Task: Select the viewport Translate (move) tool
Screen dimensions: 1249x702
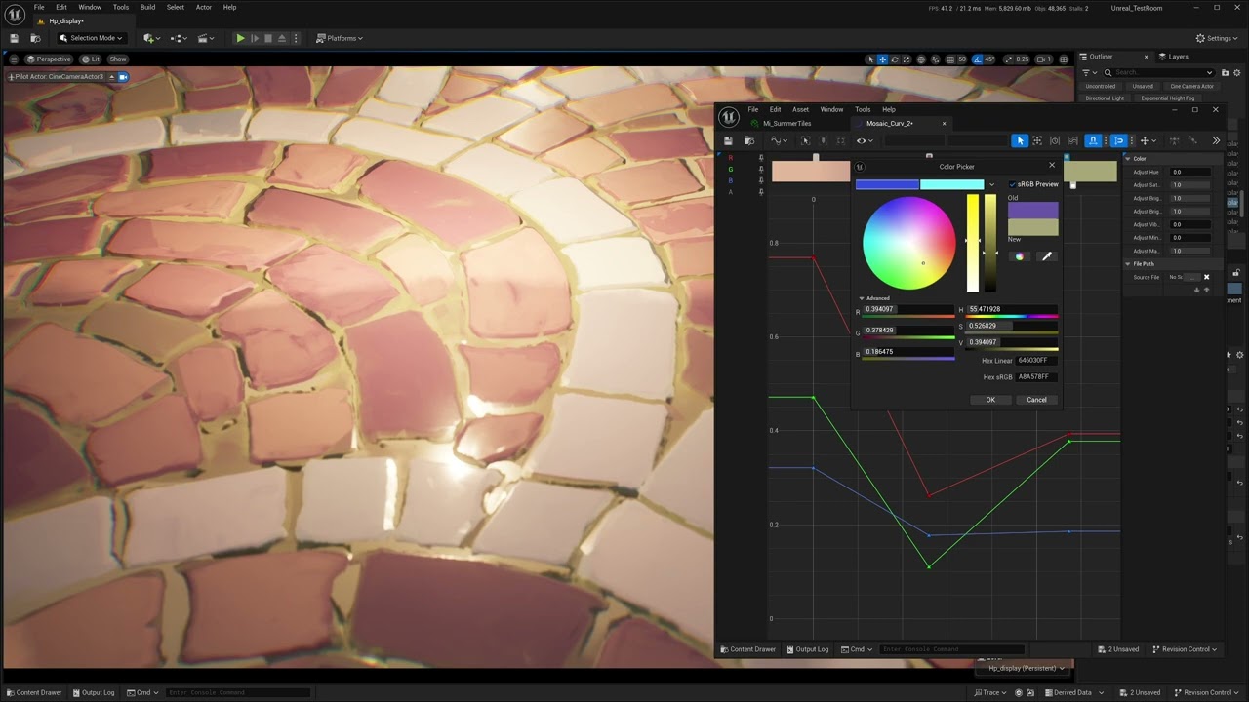Action: tap(882, 59)
